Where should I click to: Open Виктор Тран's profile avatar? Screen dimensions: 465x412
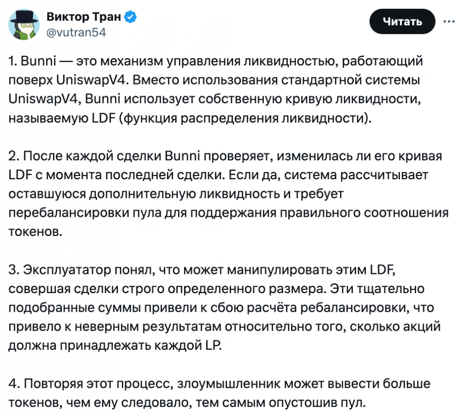(23, 24)
